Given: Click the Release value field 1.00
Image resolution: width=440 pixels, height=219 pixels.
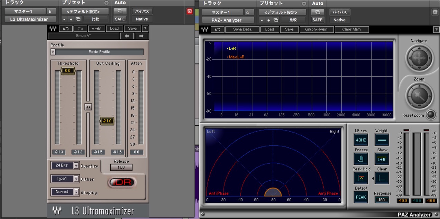Looking at the screenshot, I should (x=121, y=168).
